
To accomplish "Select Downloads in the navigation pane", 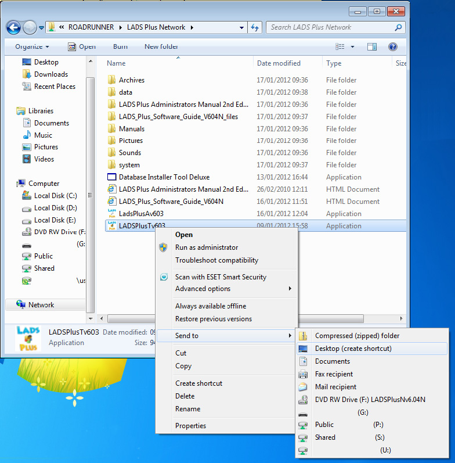I will click(45, 74).
